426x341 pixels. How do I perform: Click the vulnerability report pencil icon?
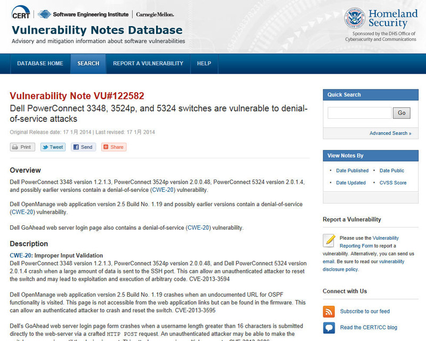click(x=329, y=240)
